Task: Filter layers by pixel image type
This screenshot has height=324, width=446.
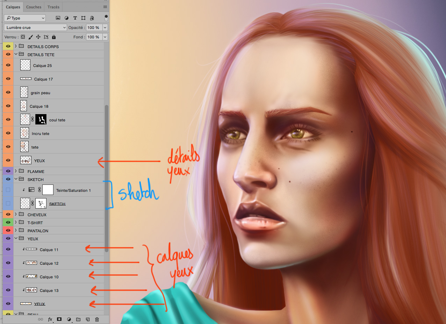Action: click(x=58, y=18)
